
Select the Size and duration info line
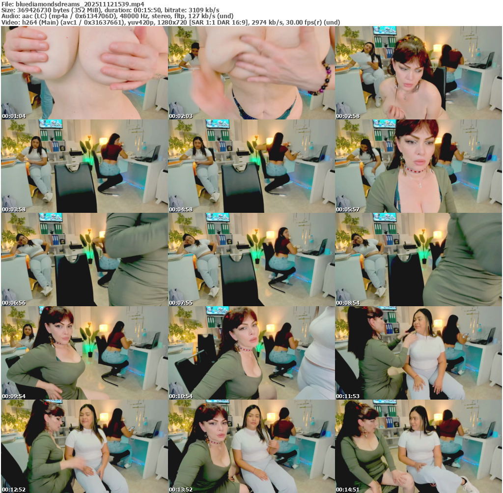coord(111,10)
